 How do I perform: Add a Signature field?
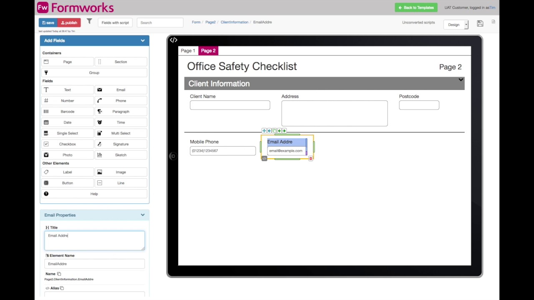121,144
